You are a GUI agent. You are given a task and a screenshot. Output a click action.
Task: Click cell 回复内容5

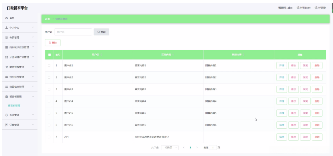pyautogui.click(x=211, y=113)
